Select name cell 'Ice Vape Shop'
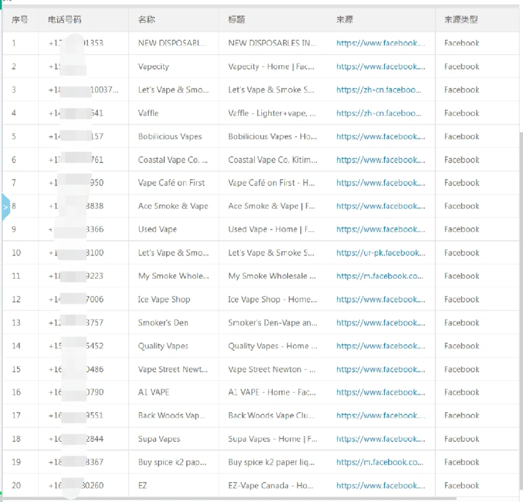 click(164, 299)
